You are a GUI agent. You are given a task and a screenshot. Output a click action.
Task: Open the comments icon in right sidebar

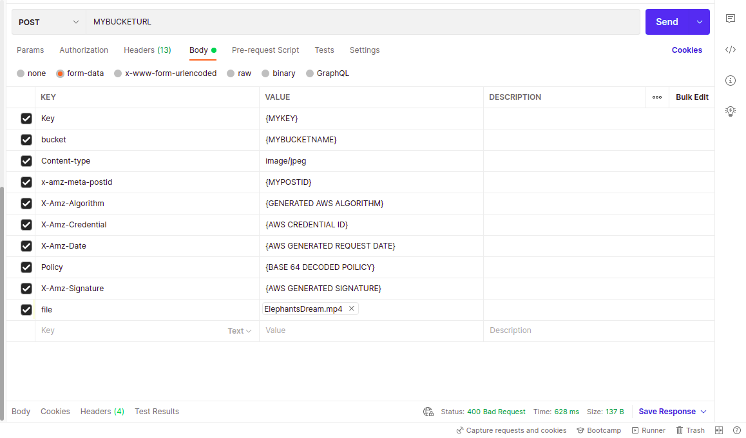(x=731, y=19)
